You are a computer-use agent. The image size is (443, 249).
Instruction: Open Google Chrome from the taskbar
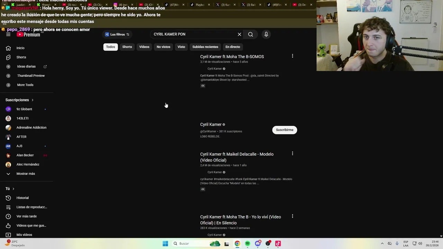(237, 243)
